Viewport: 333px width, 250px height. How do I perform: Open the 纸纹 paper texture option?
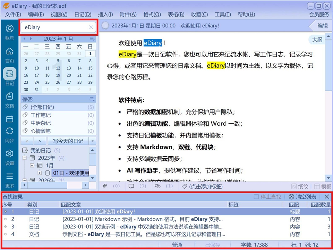[300, 186]
